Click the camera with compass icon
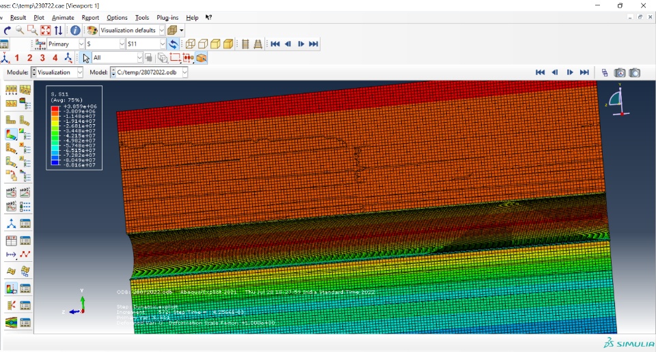The width and height of the screenshot is (656, 352). (x=620, y=73)
